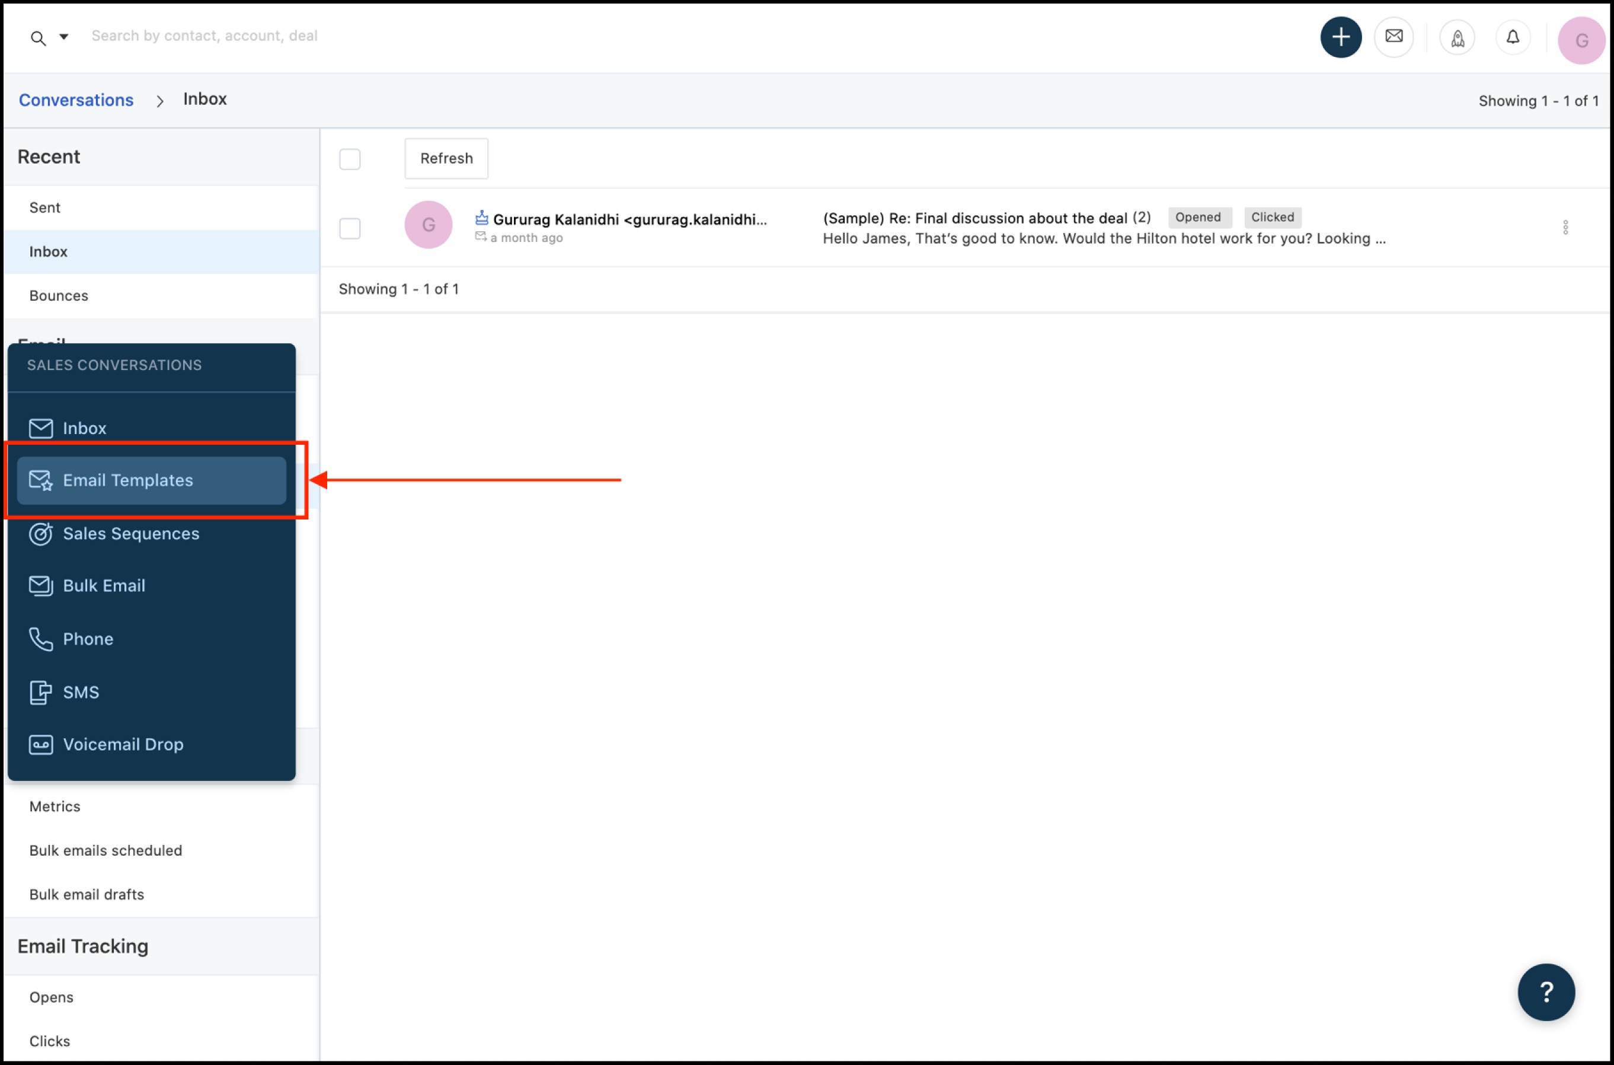Tick the Gururag Kalanidhi email checkbox
Image resolution: width=1614 pixels, height=1065 pixels.
point(350,228)
